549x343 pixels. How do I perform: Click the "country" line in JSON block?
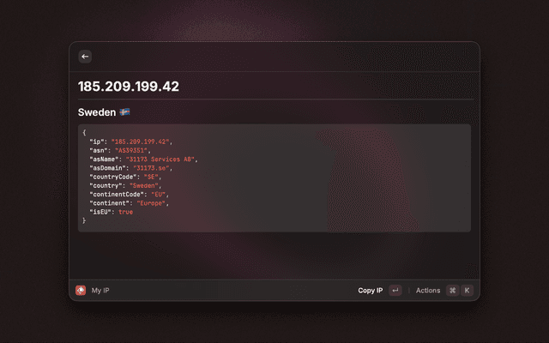pos(124,185)
